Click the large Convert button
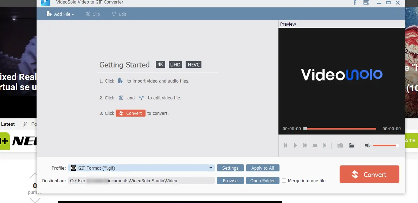 (x=369, y=174)
